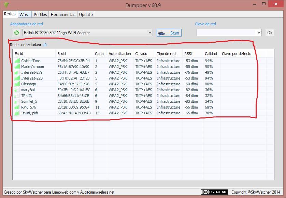
Task: Click the green refresh adapters icon
Action: click(x=16, y=33)
